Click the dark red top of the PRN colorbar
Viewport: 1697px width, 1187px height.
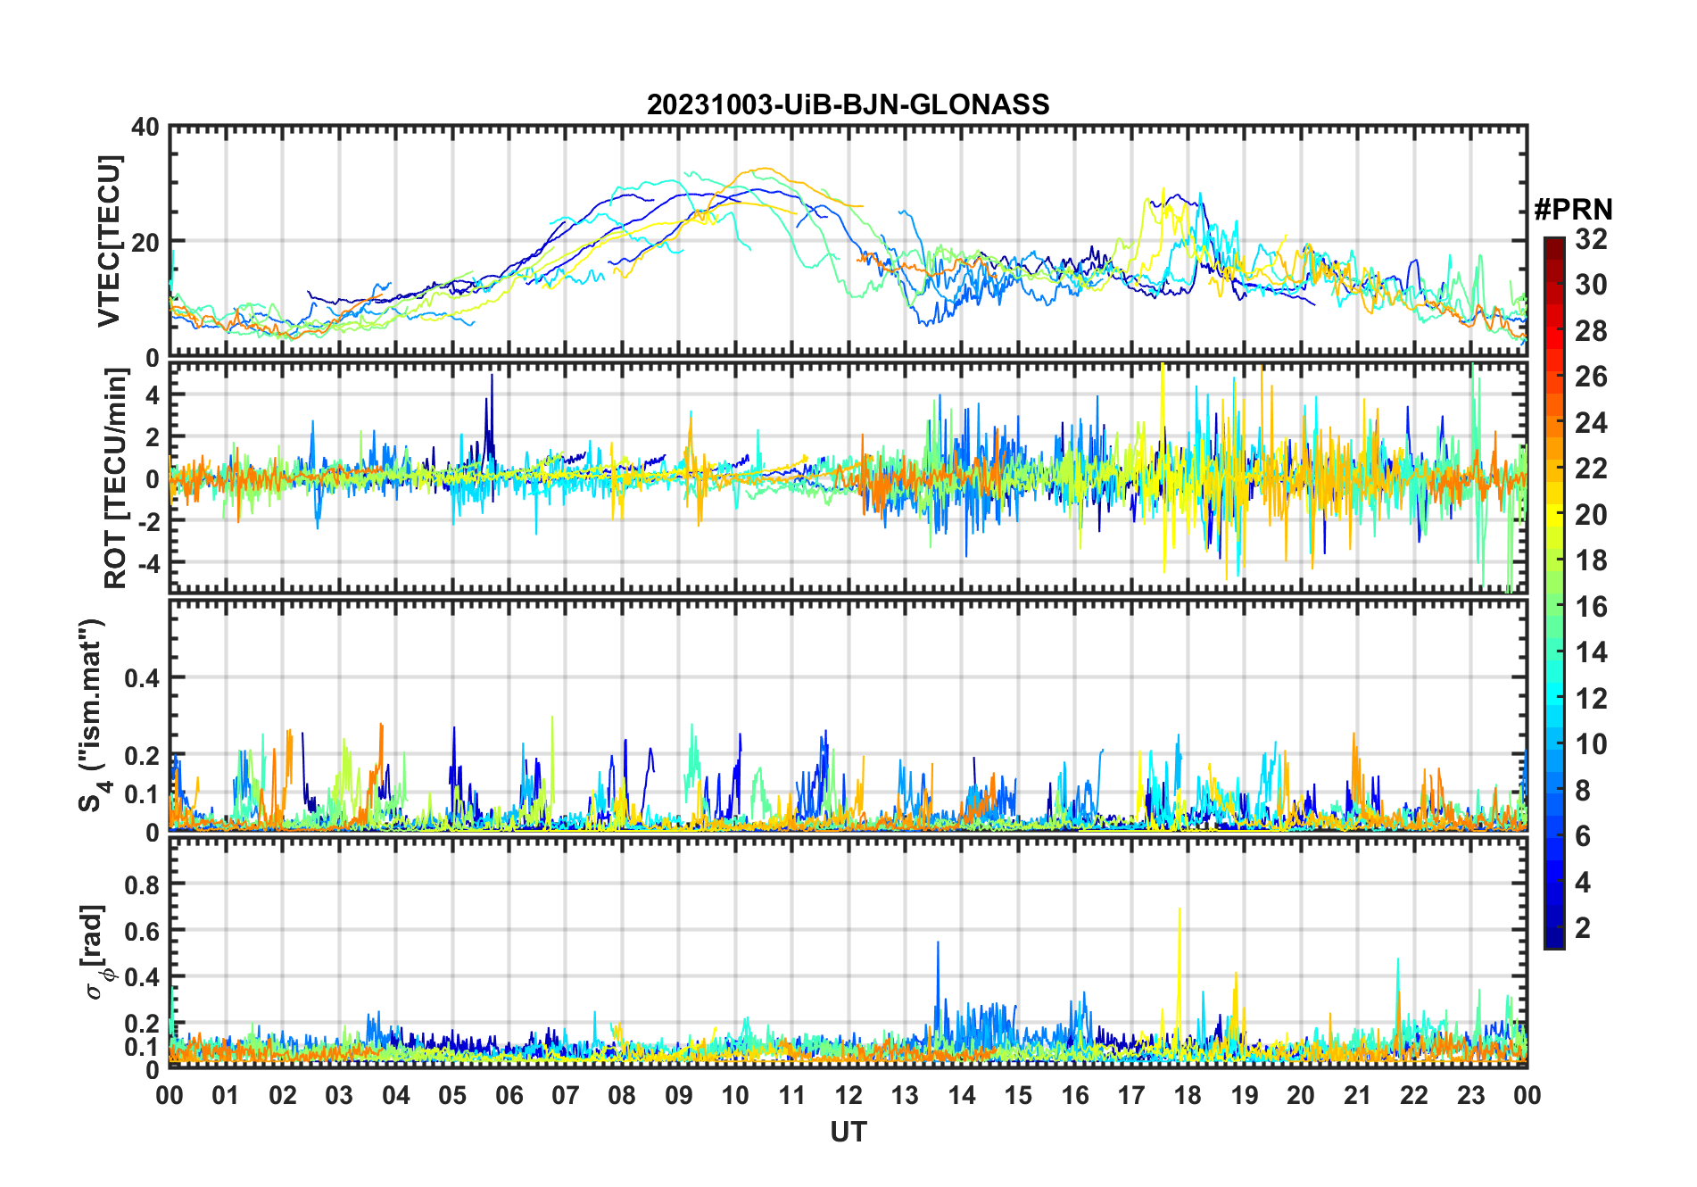tap(1553, 243)
